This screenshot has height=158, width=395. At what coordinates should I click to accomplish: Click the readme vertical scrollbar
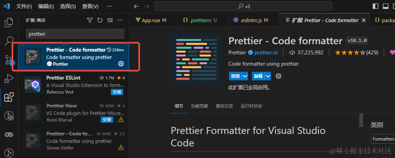pyautogui.click(x=361, y=120)
